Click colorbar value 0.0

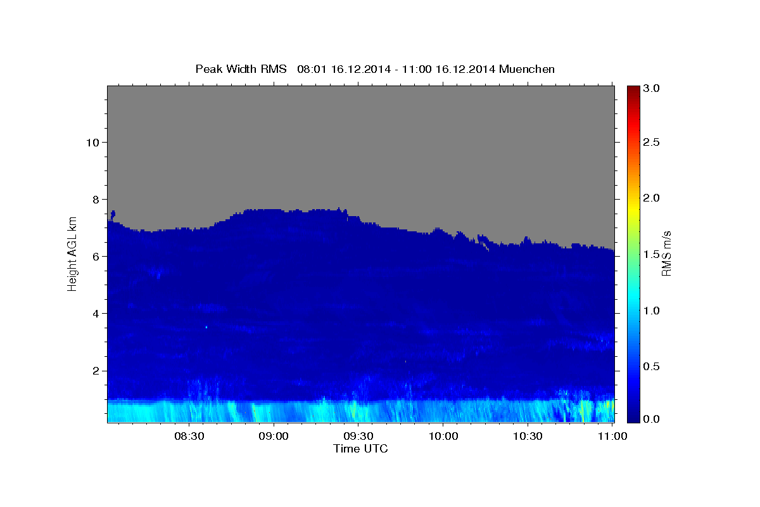(x=652, y=419)
